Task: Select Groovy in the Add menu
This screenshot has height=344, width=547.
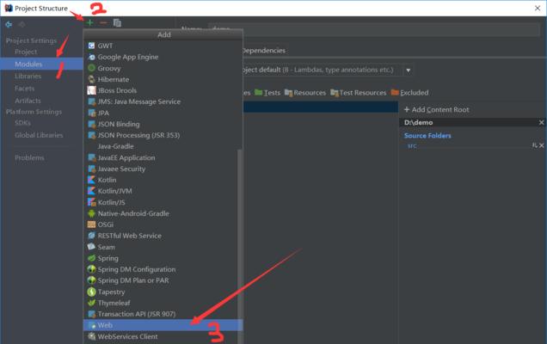Action: (x=163, y=68)
